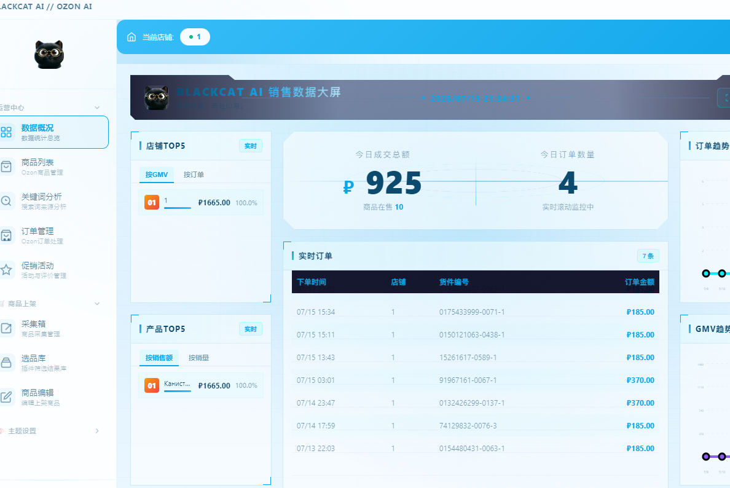This screenshot has width=730, height=488.
Task: Click the 促销活动 star icon
Action: coord(6,270)
